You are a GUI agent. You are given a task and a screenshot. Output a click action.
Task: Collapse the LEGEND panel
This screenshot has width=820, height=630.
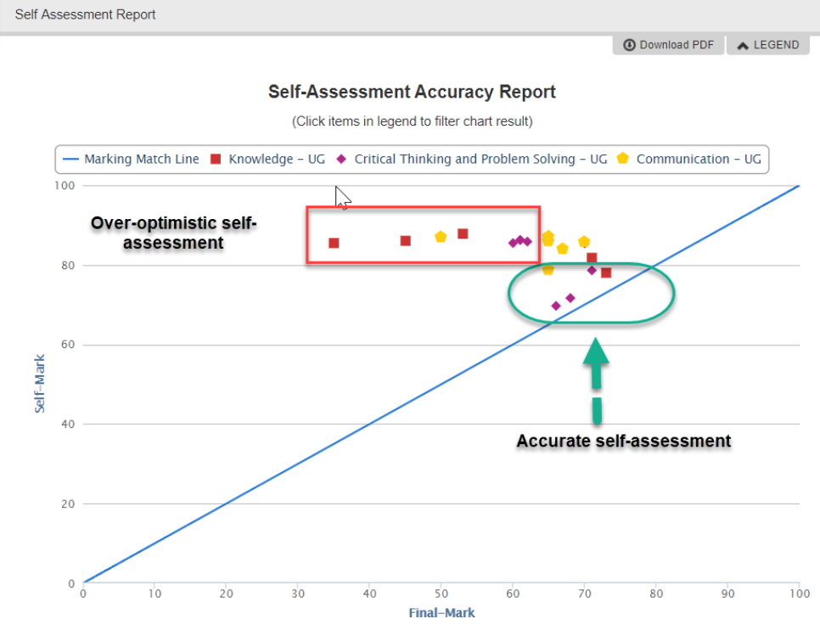tap(767, 44)
